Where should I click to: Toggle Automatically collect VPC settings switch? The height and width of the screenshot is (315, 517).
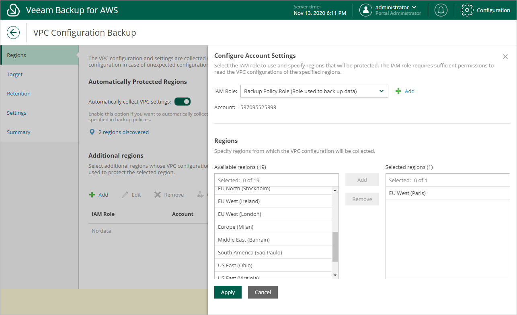point(183,102)
